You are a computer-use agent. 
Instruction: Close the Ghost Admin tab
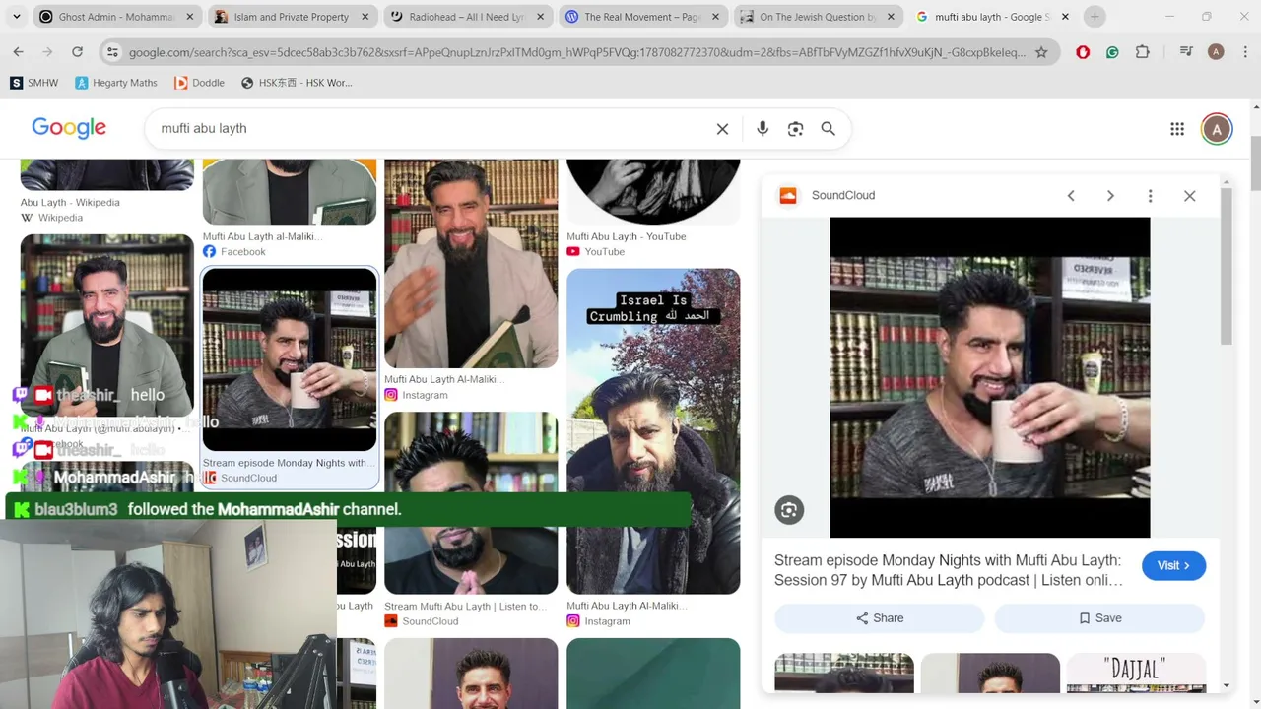(x=189, y=17)
